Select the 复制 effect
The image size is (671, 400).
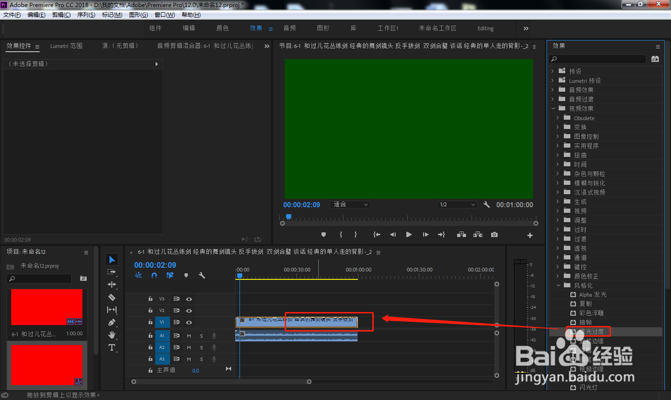(x=585, y=304)
